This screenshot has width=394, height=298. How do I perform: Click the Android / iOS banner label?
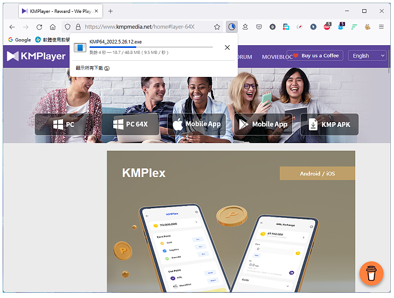[x=317, y=174]
